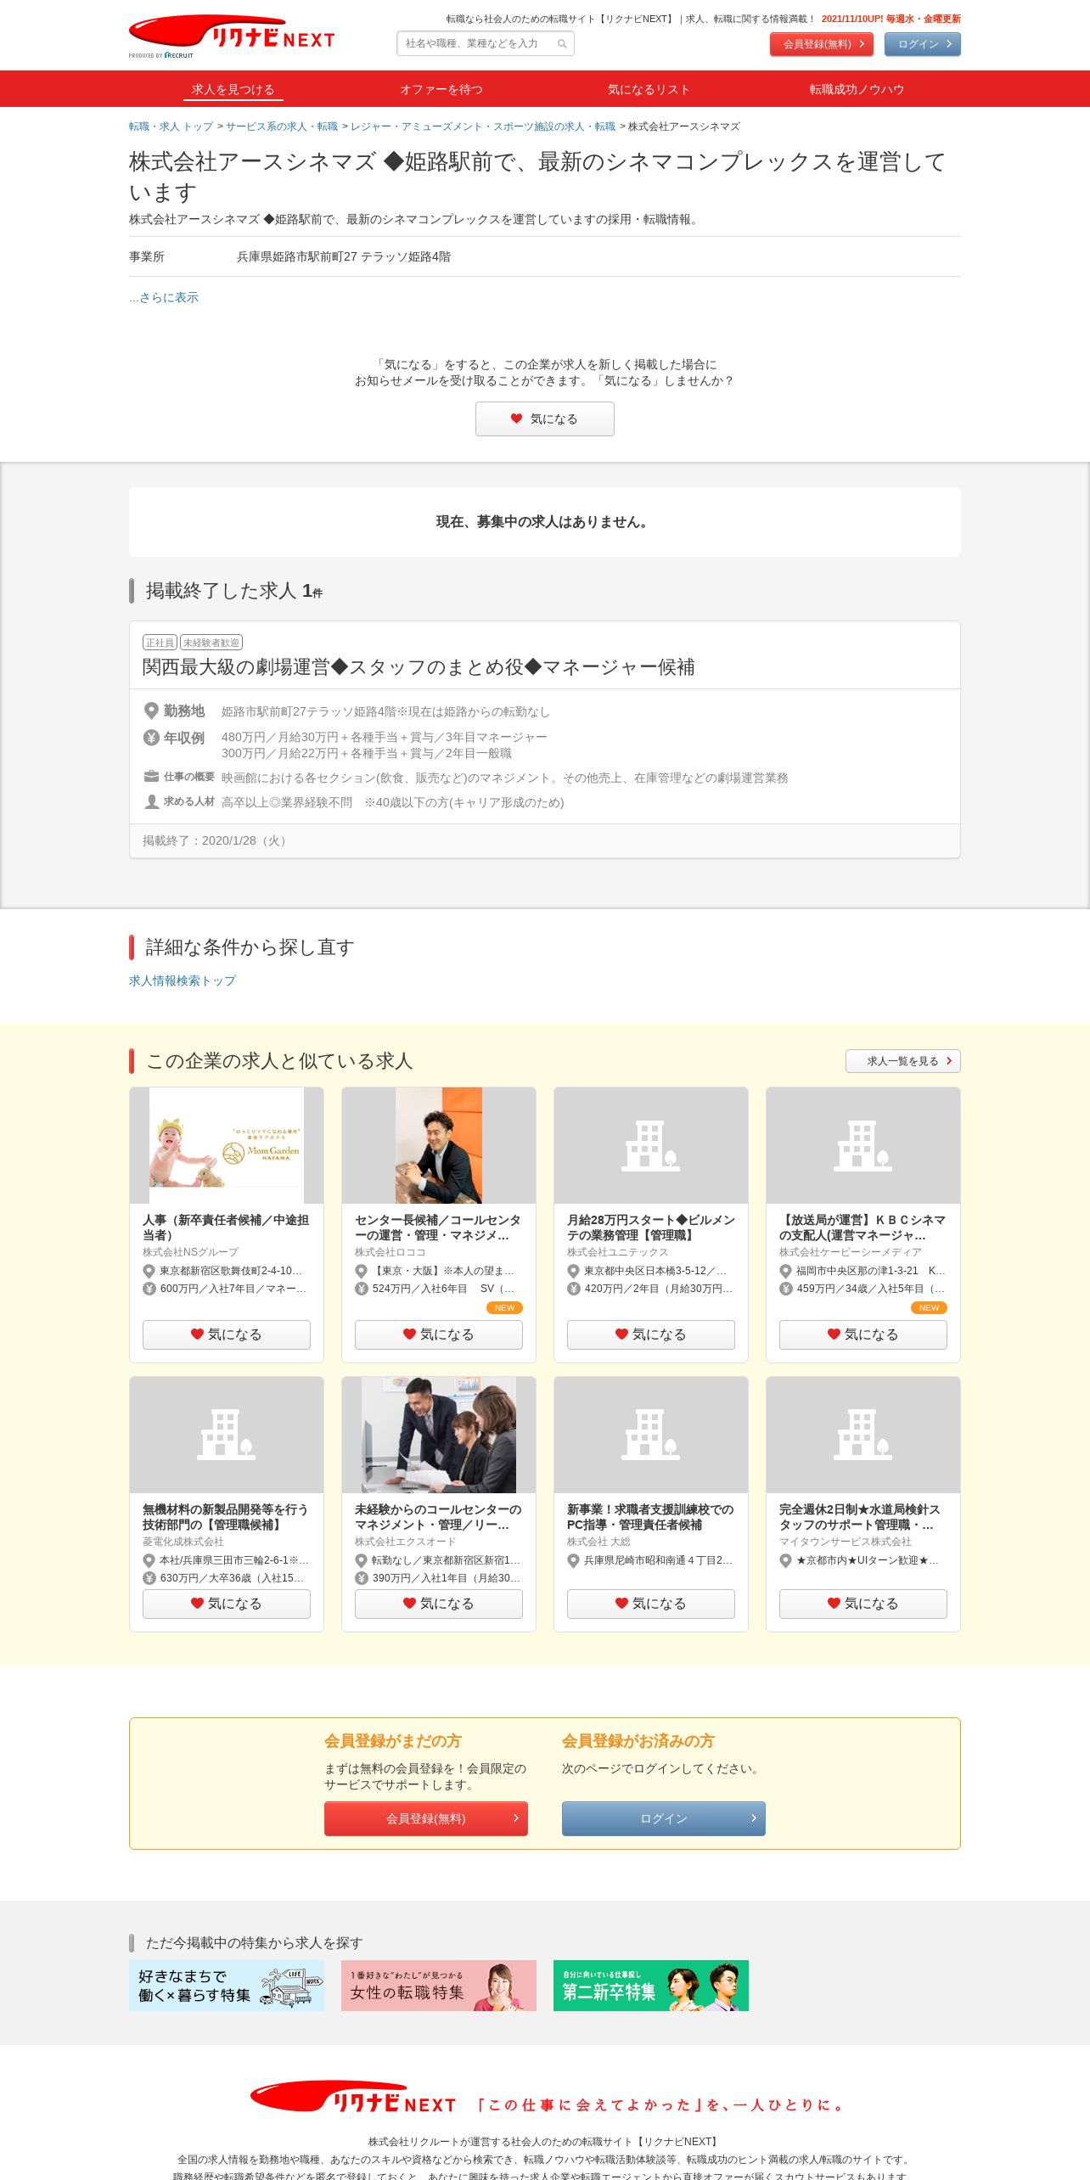Click 求人一覧を見る button
Image resolution: width=1090 pixels, height=2180 pixels.
pos(903,1061)
